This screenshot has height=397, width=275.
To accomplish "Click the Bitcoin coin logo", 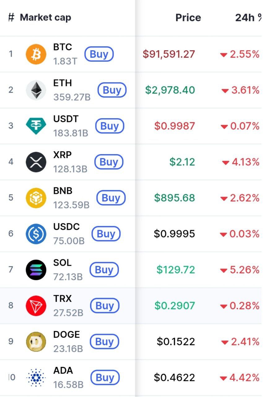I will tap(36, 54).
